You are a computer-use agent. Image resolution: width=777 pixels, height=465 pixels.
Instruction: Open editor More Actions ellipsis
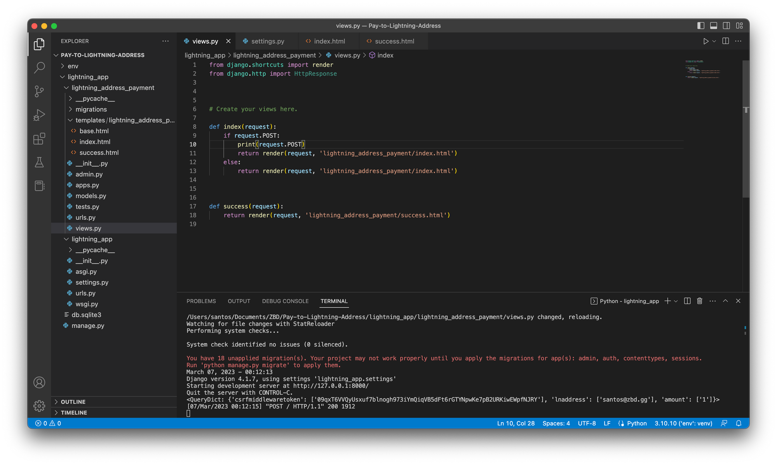(738, 41)
